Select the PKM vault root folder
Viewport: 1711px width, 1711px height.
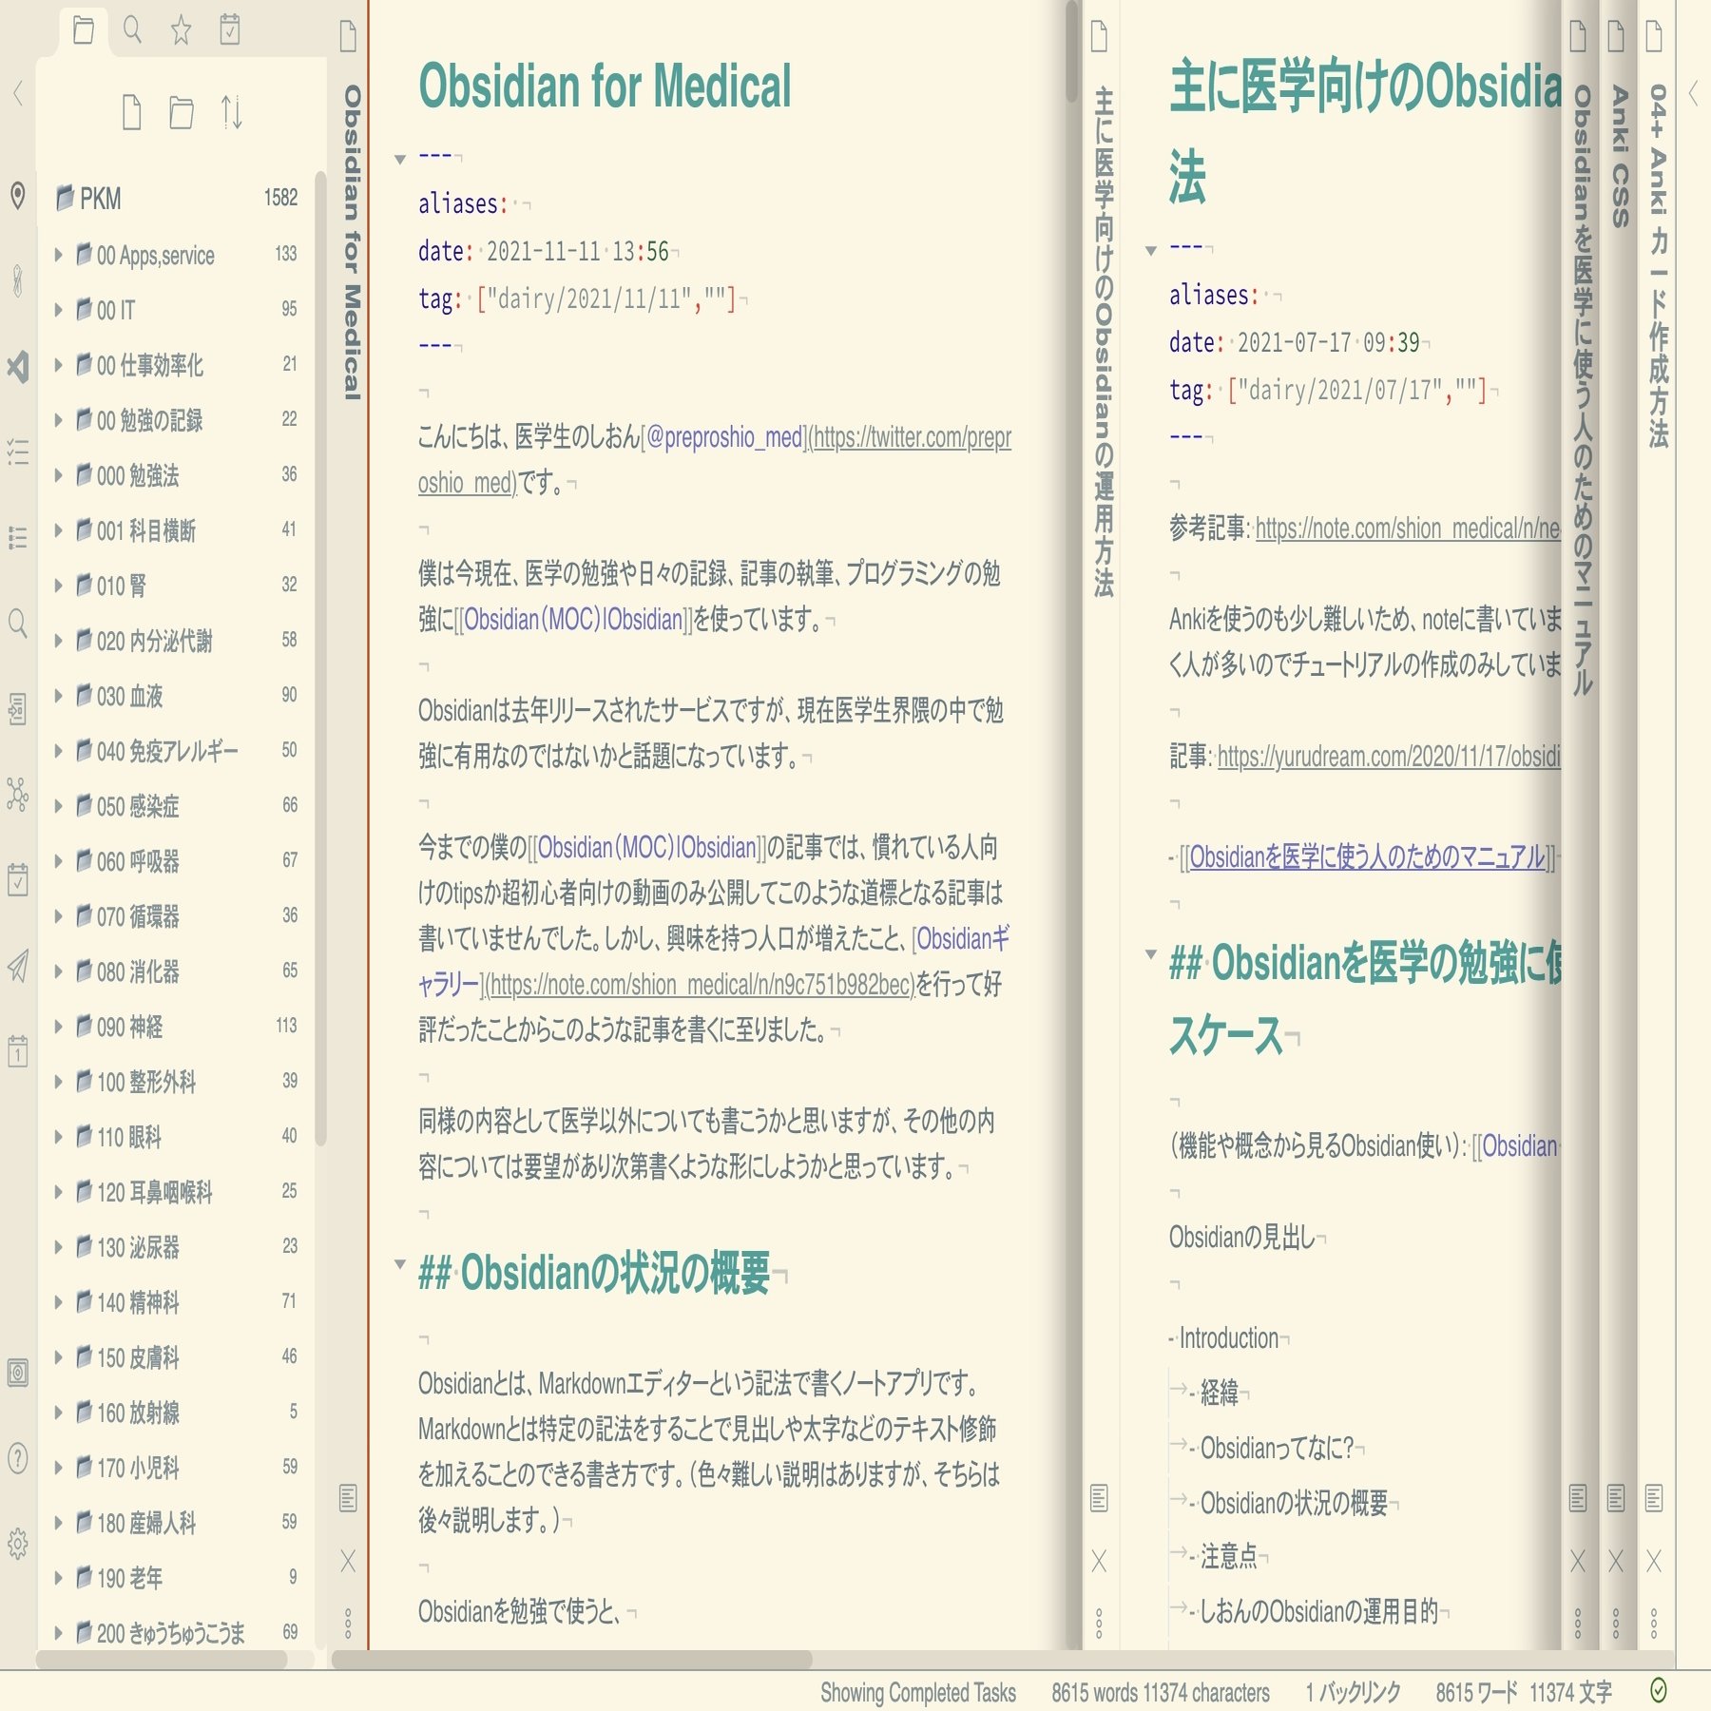(x=177, y=198)
